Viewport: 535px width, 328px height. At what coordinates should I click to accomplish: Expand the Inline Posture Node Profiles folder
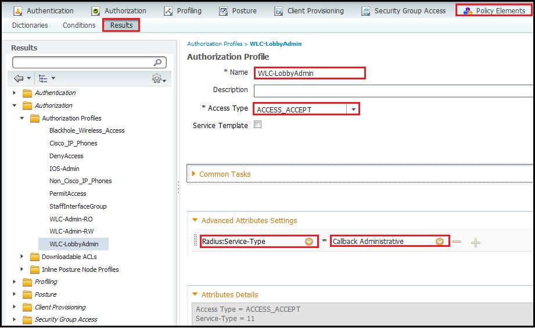click(22, 269)
